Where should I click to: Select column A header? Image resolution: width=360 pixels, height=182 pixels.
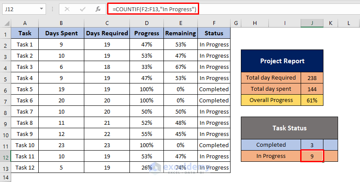25,23
